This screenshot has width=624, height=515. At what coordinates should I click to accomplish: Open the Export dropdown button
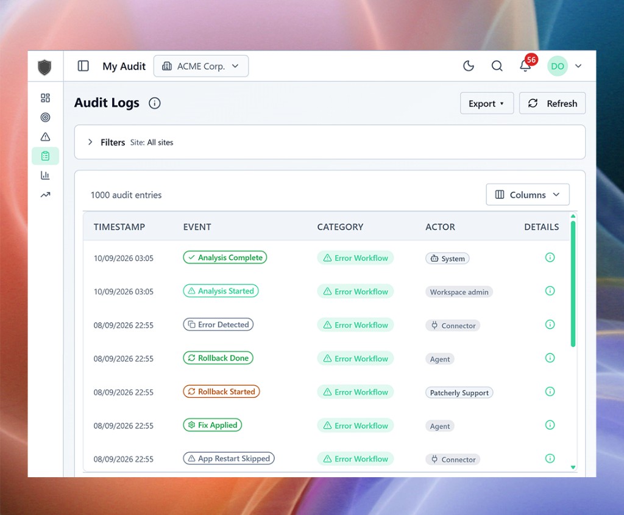pos(487,104)
